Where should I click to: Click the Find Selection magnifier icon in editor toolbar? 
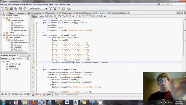60,16
